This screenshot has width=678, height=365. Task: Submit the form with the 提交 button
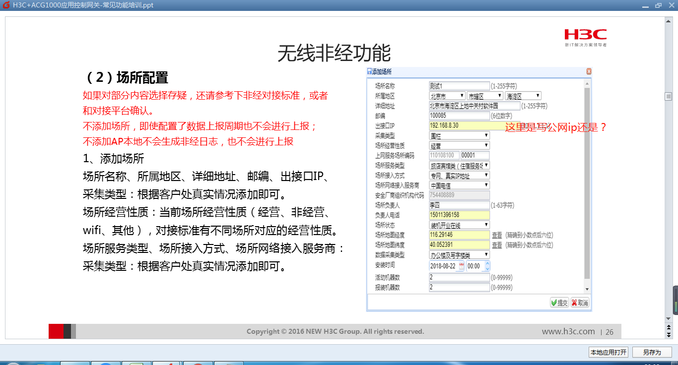[x=559, y=303]
